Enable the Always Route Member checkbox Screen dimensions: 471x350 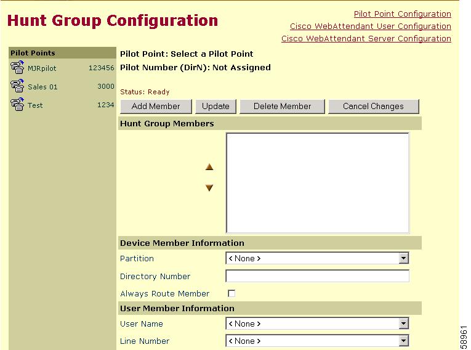tap(231, 293)
